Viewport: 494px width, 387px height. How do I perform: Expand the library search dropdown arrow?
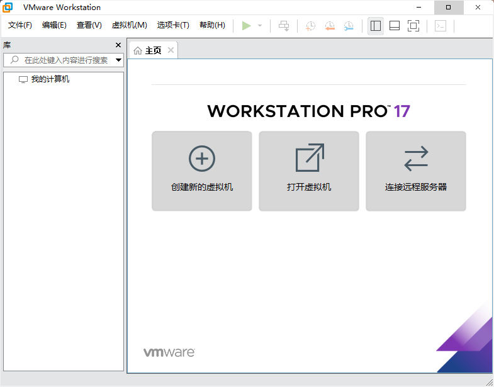(118, 60)
